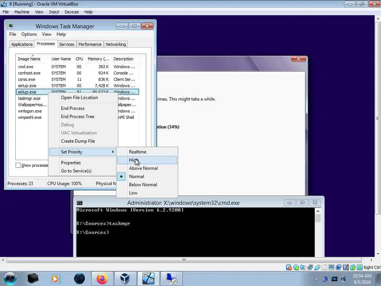Sort processes by Memory column
381x286 pixels.
98,59
